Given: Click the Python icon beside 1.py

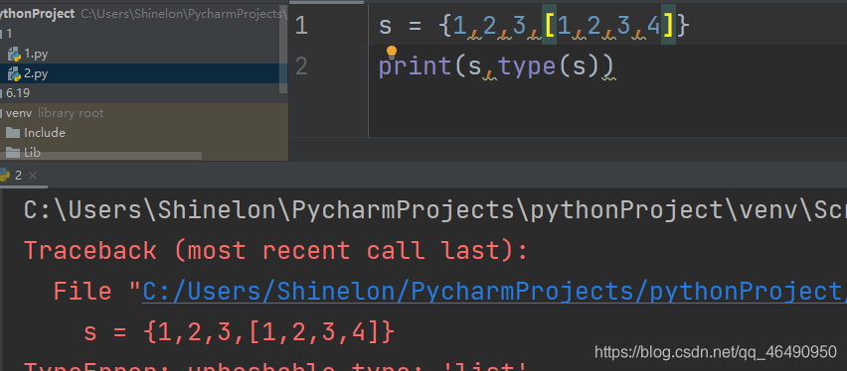Looking at the screenshot, I should tap(14, 54).
